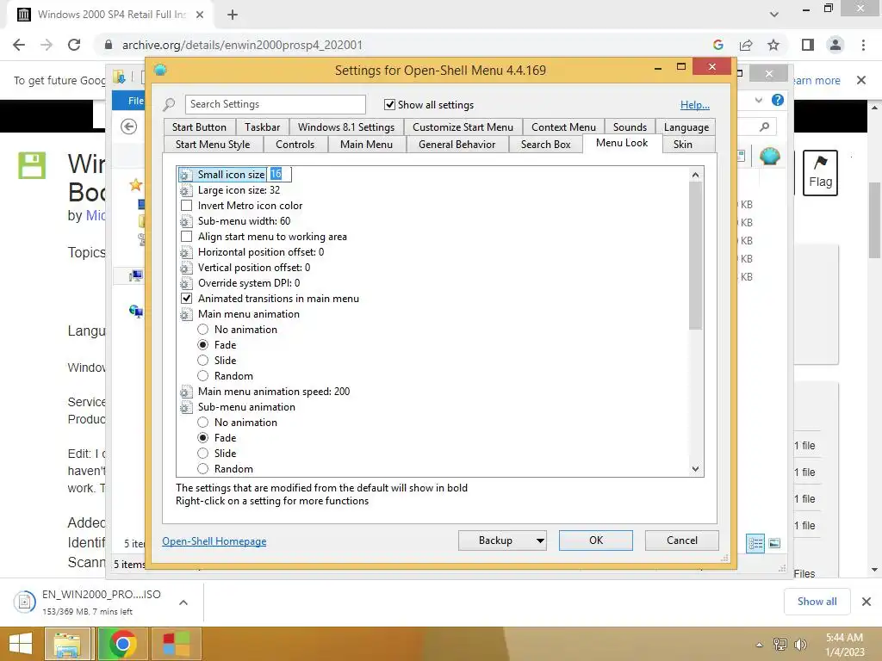
Task: Click the Search Settings field
Action: click(x=275, y=104)
